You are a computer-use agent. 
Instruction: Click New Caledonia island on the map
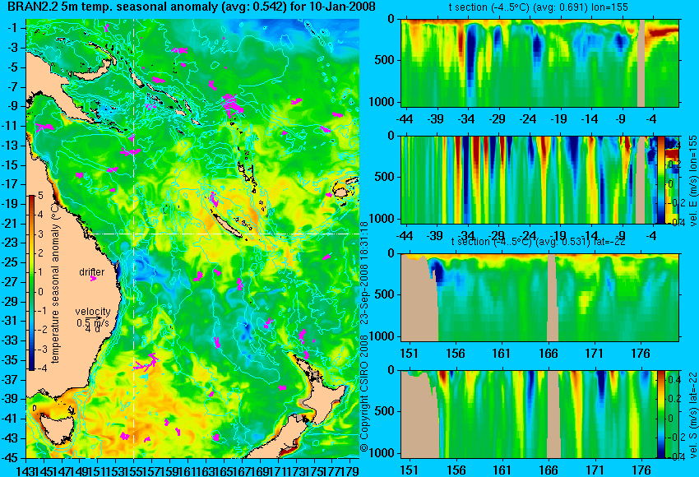pyautogui.click(x=227, y=220)
